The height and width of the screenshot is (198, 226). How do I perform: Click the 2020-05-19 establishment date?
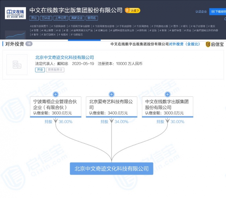click(83, 64)
